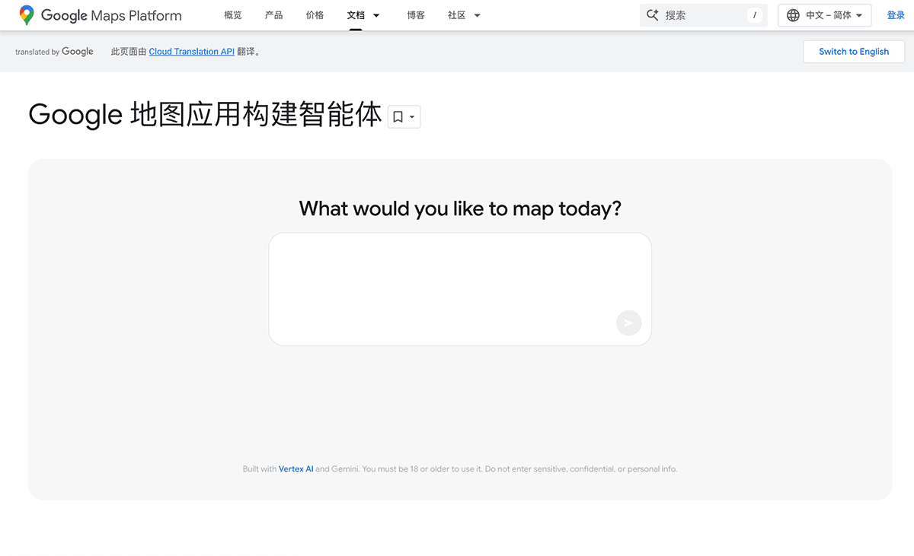The height and width of the screenshot is (556, 914).
Task: Go to the 价格 page
Action: [x=315, y=14]
